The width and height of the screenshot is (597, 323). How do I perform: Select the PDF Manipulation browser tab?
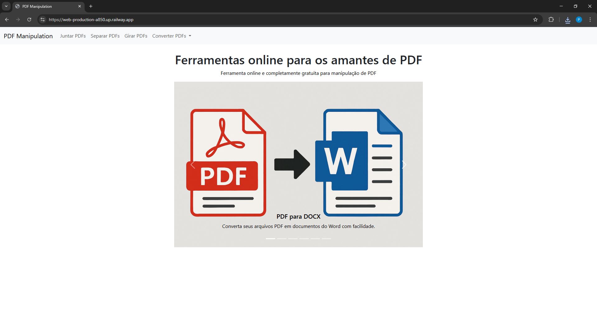[x=49, y=6]
